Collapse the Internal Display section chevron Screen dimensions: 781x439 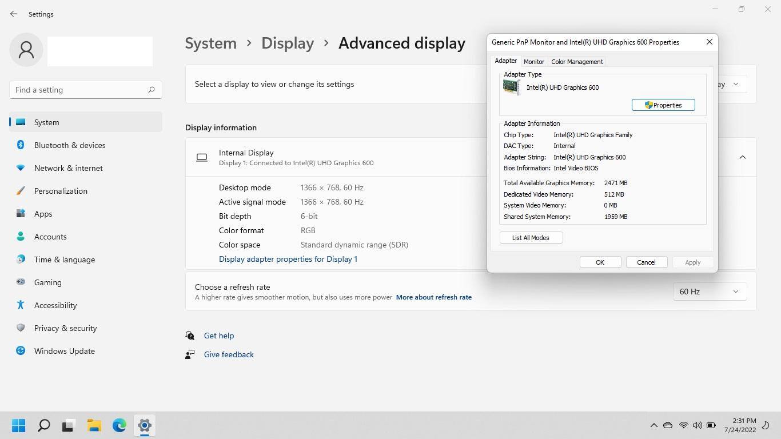(x=742, y=157)
